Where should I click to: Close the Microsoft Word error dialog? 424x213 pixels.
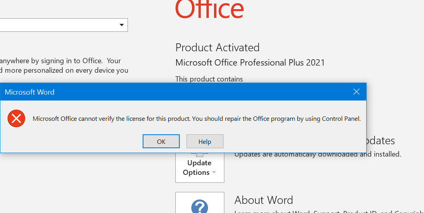[x=356, y=92]
